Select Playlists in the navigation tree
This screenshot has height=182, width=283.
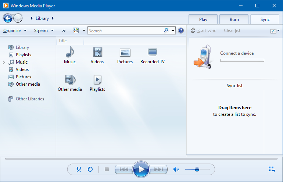click(x=24, y=55)
